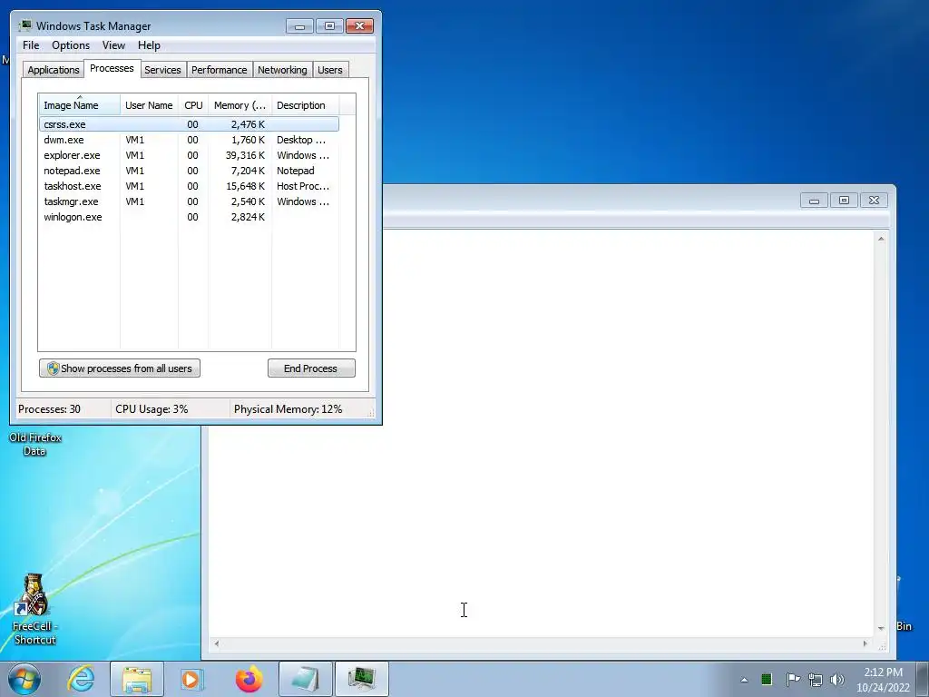
Task: Launch Firefox from the taskbar
Action: click(249, 679)
